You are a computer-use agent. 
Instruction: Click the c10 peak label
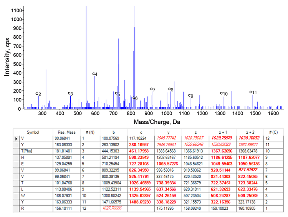click(224, 93)
